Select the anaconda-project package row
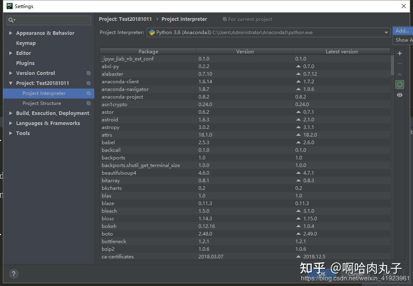 [x=245, y=97]
